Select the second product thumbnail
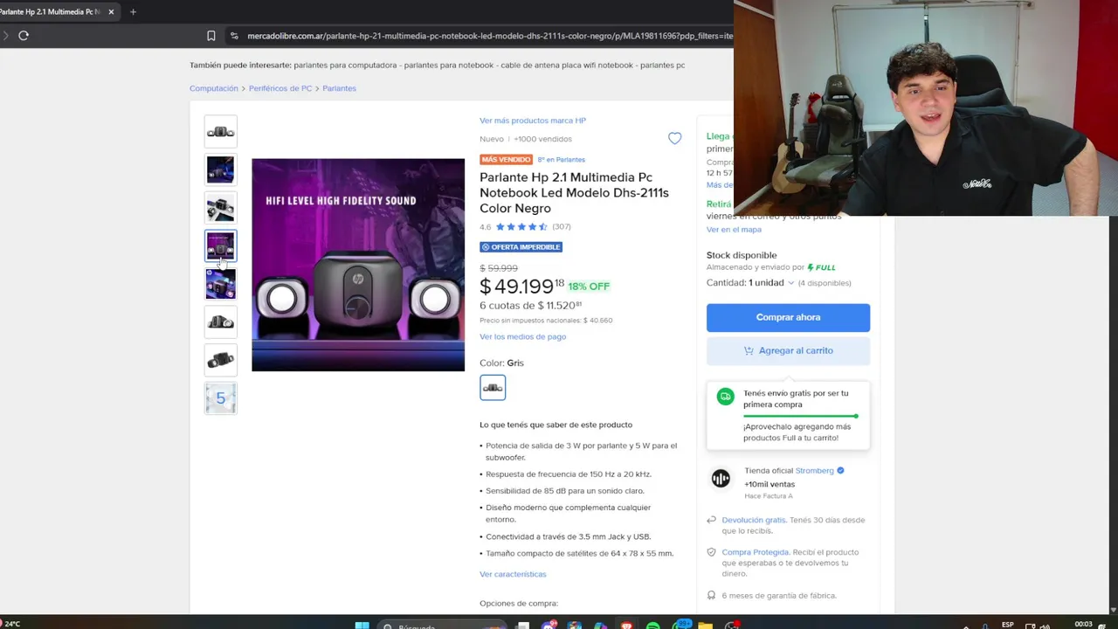The width and height of the screenshot is (1118, 629). tap(220, 169)
